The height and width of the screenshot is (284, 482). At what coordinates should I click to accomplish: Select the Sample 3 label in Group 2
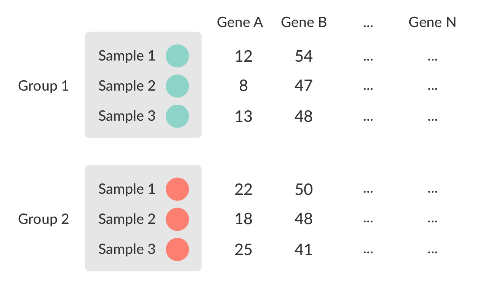click(127, 249)
